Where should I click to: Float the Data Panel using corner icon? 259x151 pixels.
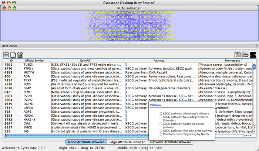tap(255, 46)
